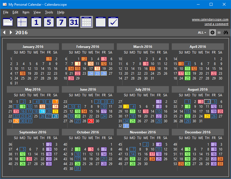Click the send a comment link

[216, 24]
